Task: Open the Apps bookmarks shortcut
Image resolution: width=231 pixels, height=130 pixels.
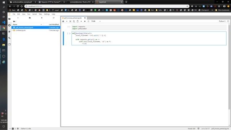Action: click(12, 10)
